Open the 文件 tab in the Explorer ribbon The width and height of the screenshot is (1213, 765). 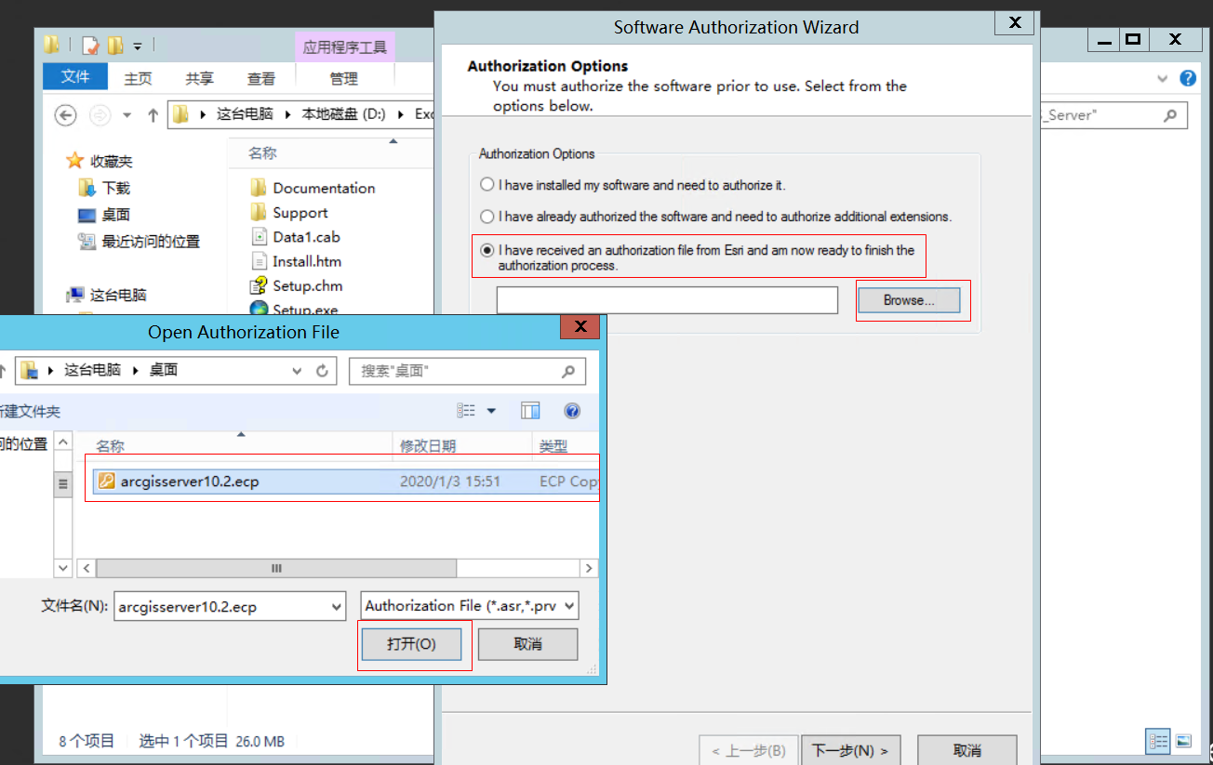[75, 78]
